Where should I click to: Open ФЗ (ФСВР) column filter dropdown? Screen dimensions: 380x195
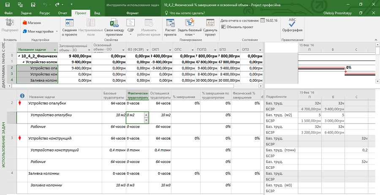pyautogui.click(x=148, y=50)
